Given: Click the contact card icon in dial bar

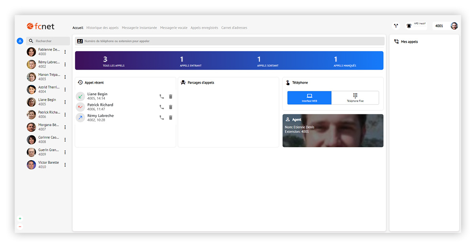Looking at the screenshot, I should (80, 41).
